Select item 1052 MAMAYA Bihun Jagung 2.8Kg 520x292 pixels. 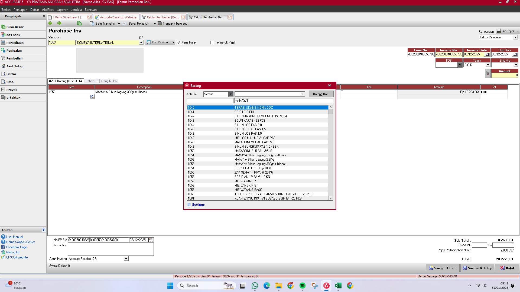[257, 160]
